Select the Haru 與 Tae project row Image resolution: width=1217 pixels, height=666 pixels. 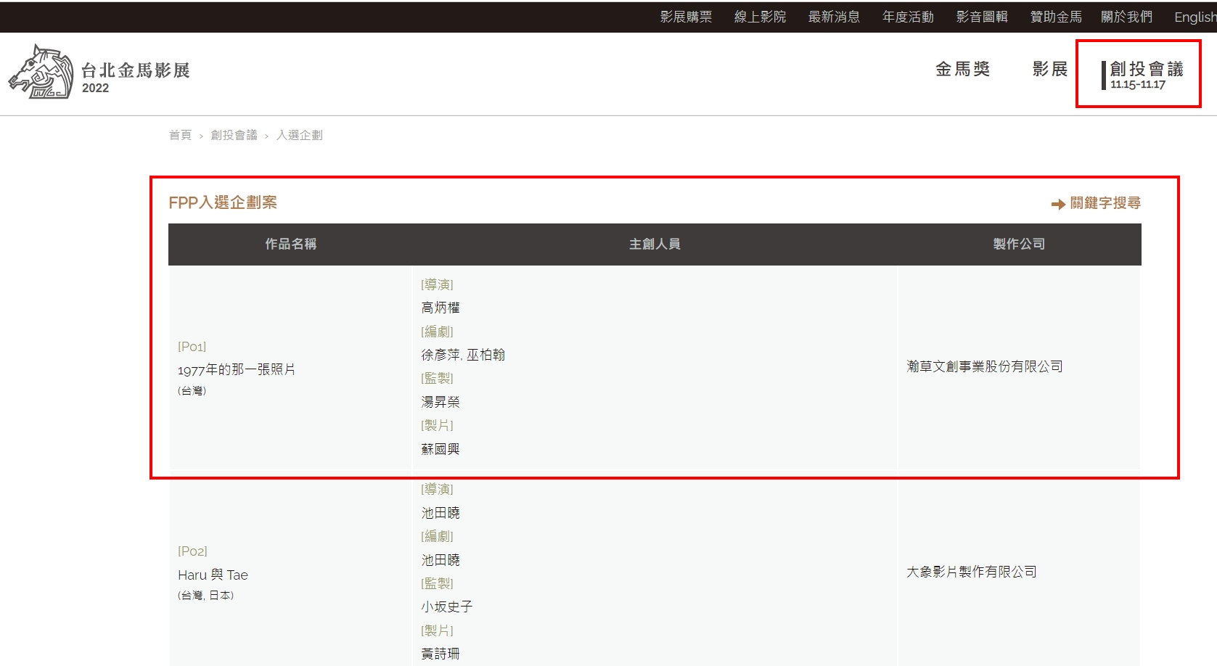(x=213, y=575)
